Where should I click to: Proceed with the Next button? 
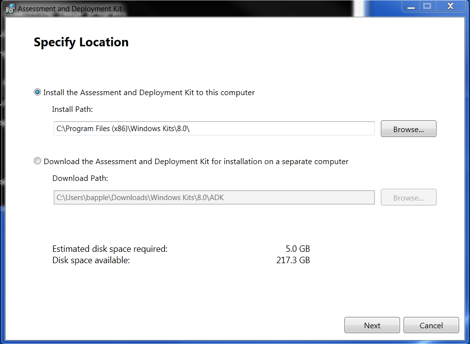[x=372, y=325]
